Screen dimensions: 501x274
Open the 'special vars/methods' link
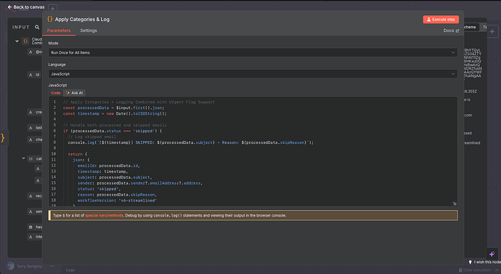[x=104, y=215]
